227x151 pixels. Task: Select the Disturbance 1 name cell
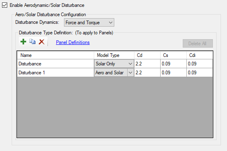[x=56, y=72]
